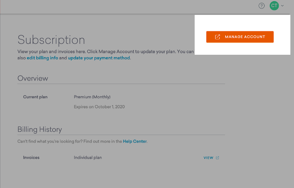Click the Billing History section heading
Screen dimensions: 294x188
click(x=39, y=129)
